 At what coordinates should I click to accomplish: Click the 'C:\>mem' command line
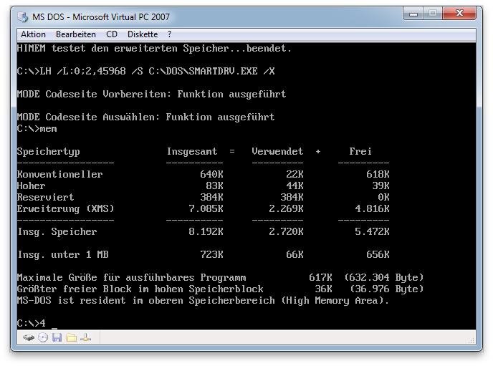37,129
